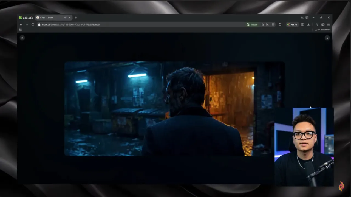Open the apps grid shortcut
Viewport: 351px width, 197px height.
(20, 30)
